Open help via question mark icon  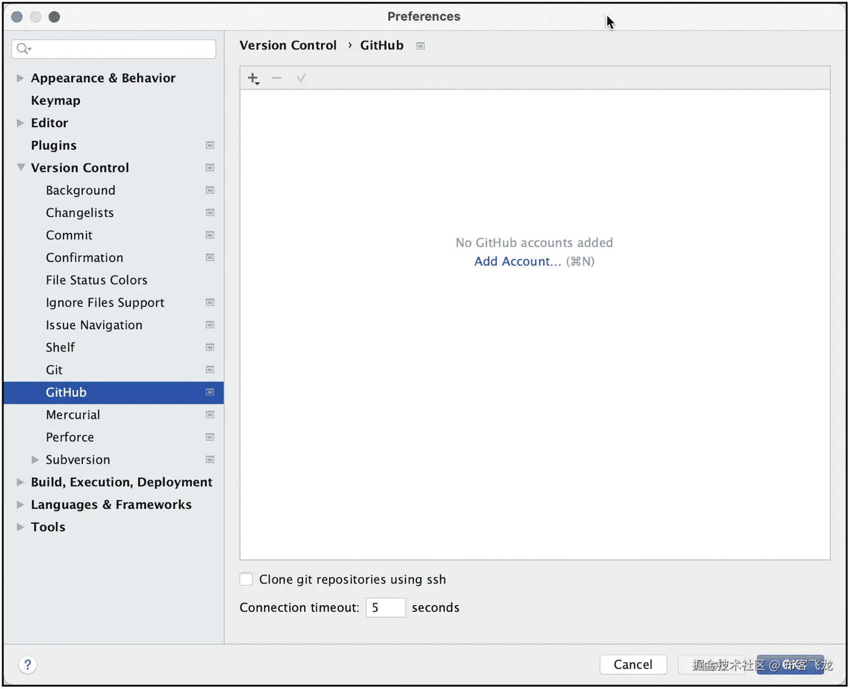(28, 665)
